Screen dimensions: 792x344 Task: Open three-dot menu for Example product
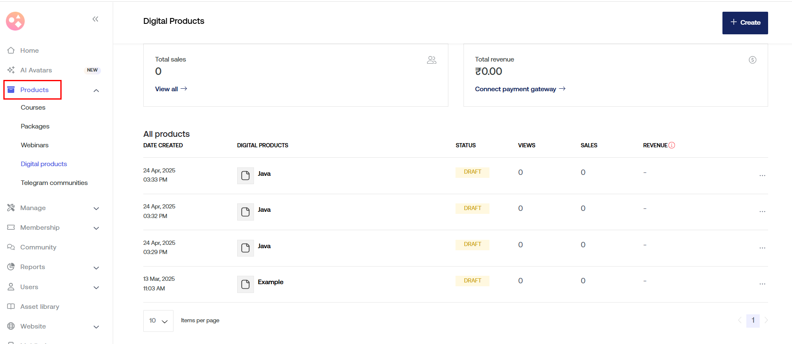click(762, 284)
